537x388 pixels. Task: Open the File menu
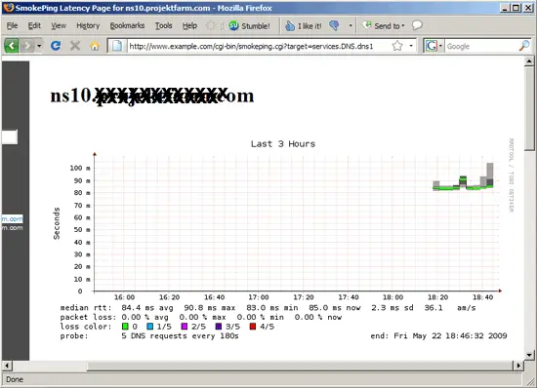click(13, 25)
